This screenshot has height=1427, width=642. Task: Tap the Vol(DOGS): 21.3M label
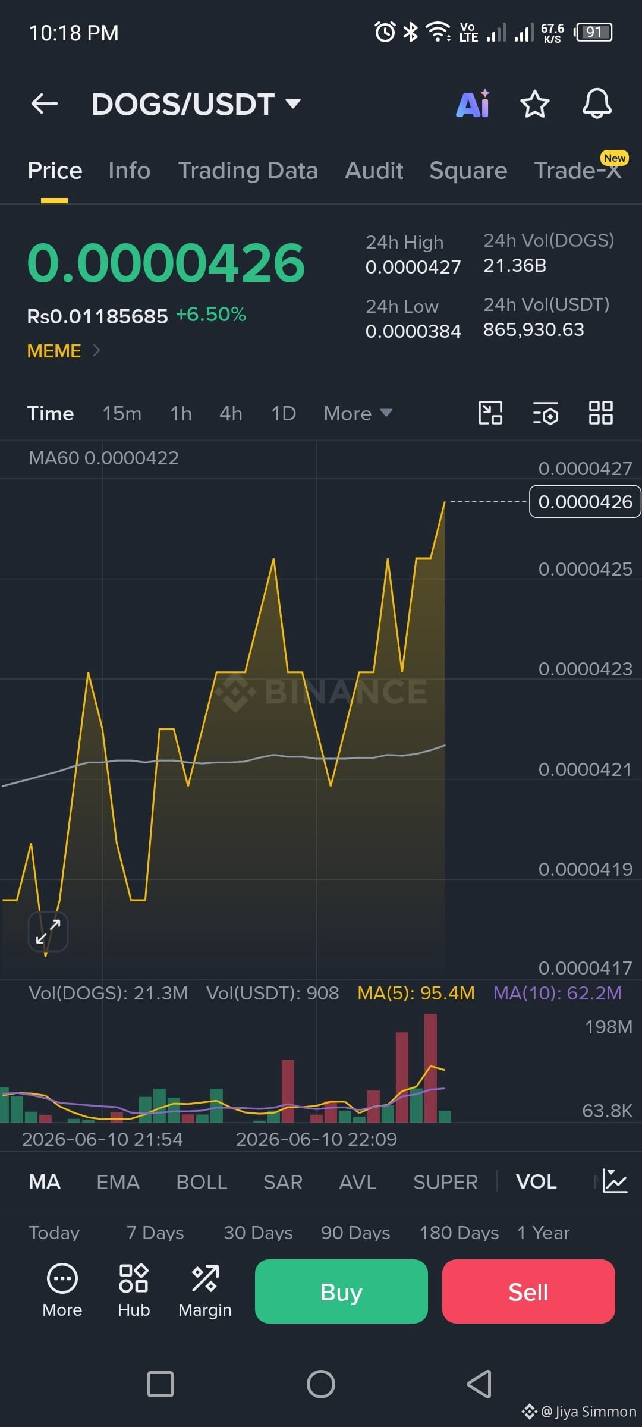click(x=108, y=993)
